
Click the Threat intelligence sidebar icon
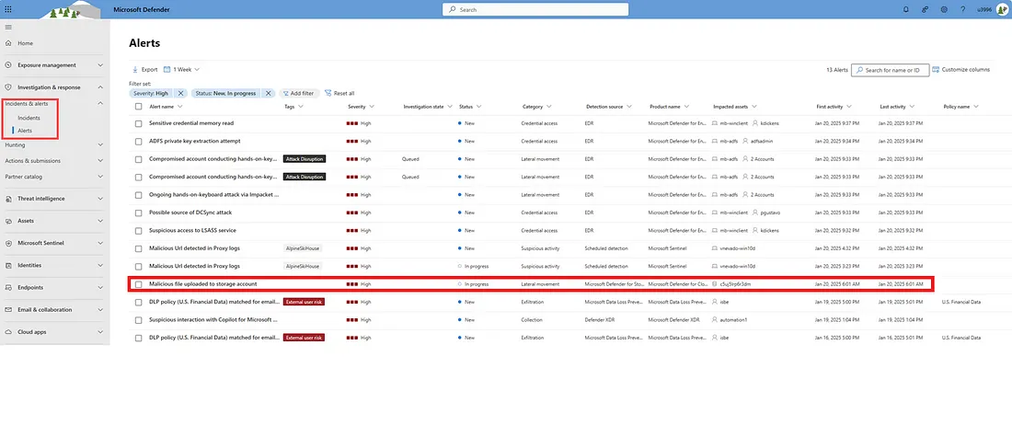click(x=7, y=199)
